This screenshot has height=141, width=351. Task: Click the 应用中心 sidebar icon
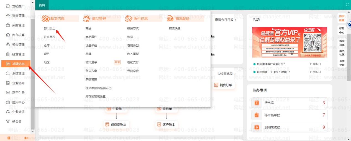tap(8, 102)
